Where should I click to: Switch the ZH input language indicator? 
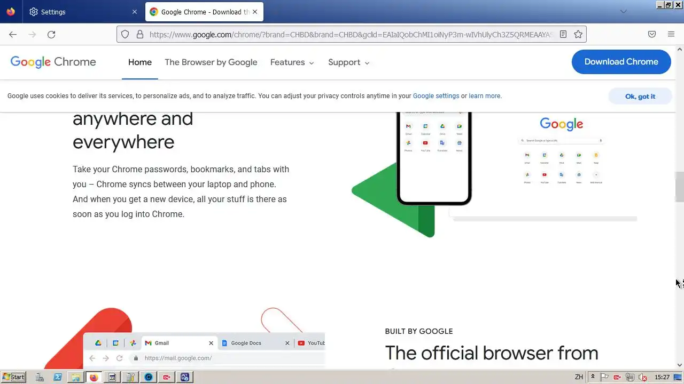(579, 377)
